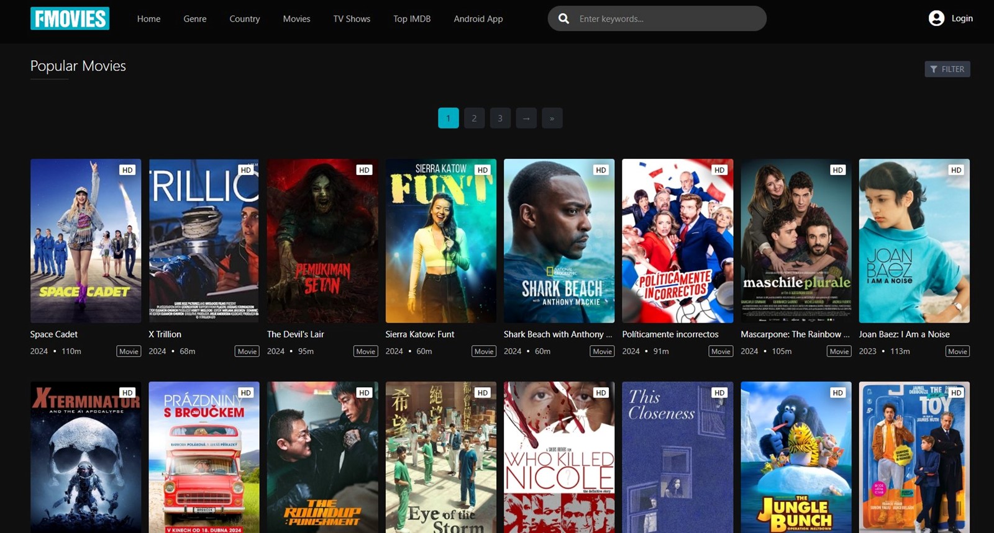Viewport: 994px width, 533px height.
Task: Open the X Trillion poster
Action: 204,241
